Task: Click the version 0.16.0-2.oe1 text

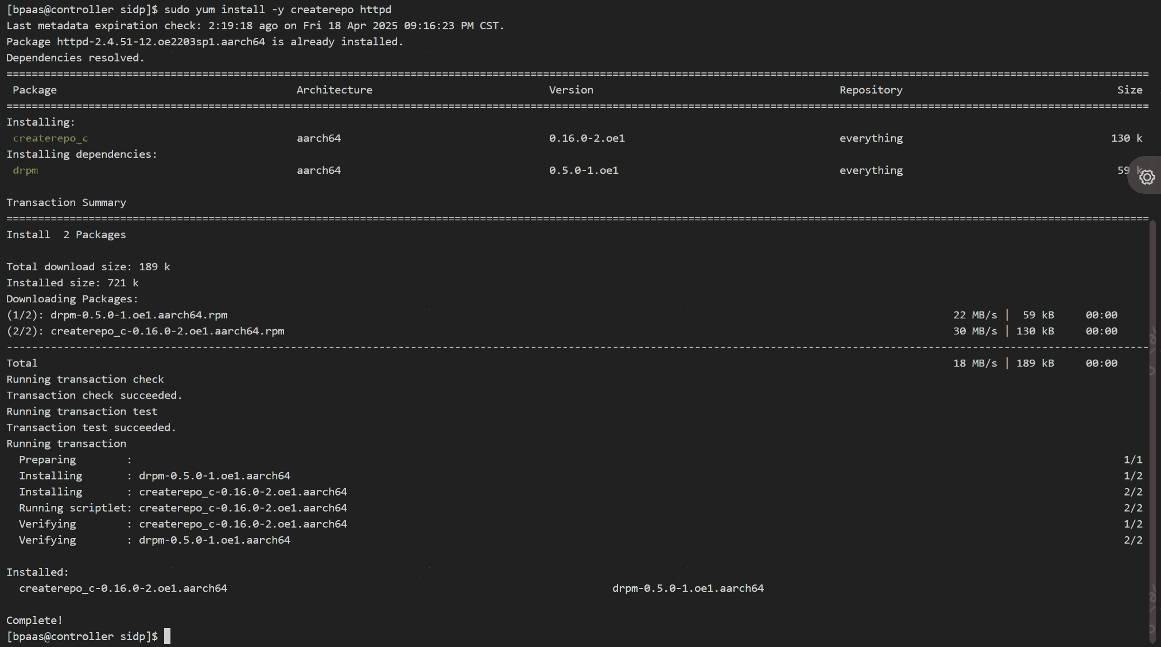Action: (x=587, y=138)
